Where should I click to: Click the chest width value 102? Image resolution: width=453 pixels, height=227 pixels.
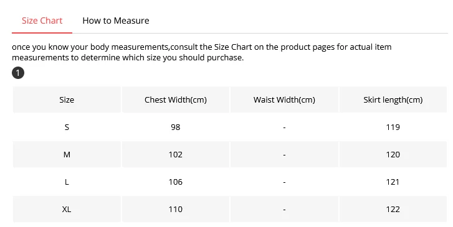click(x=176, y=154)
